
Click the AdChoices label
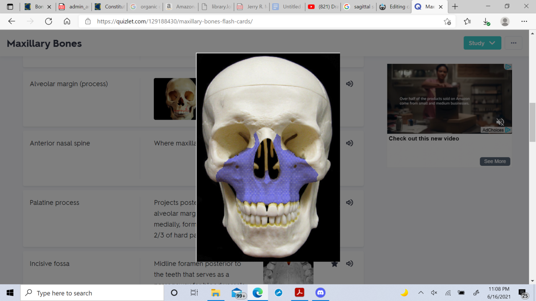point(493,130)
